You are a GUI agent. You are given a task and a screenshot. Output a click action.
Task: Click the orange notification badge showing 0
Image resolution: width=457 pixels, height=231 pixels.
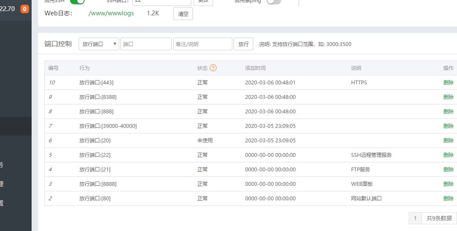coord(25,9)
